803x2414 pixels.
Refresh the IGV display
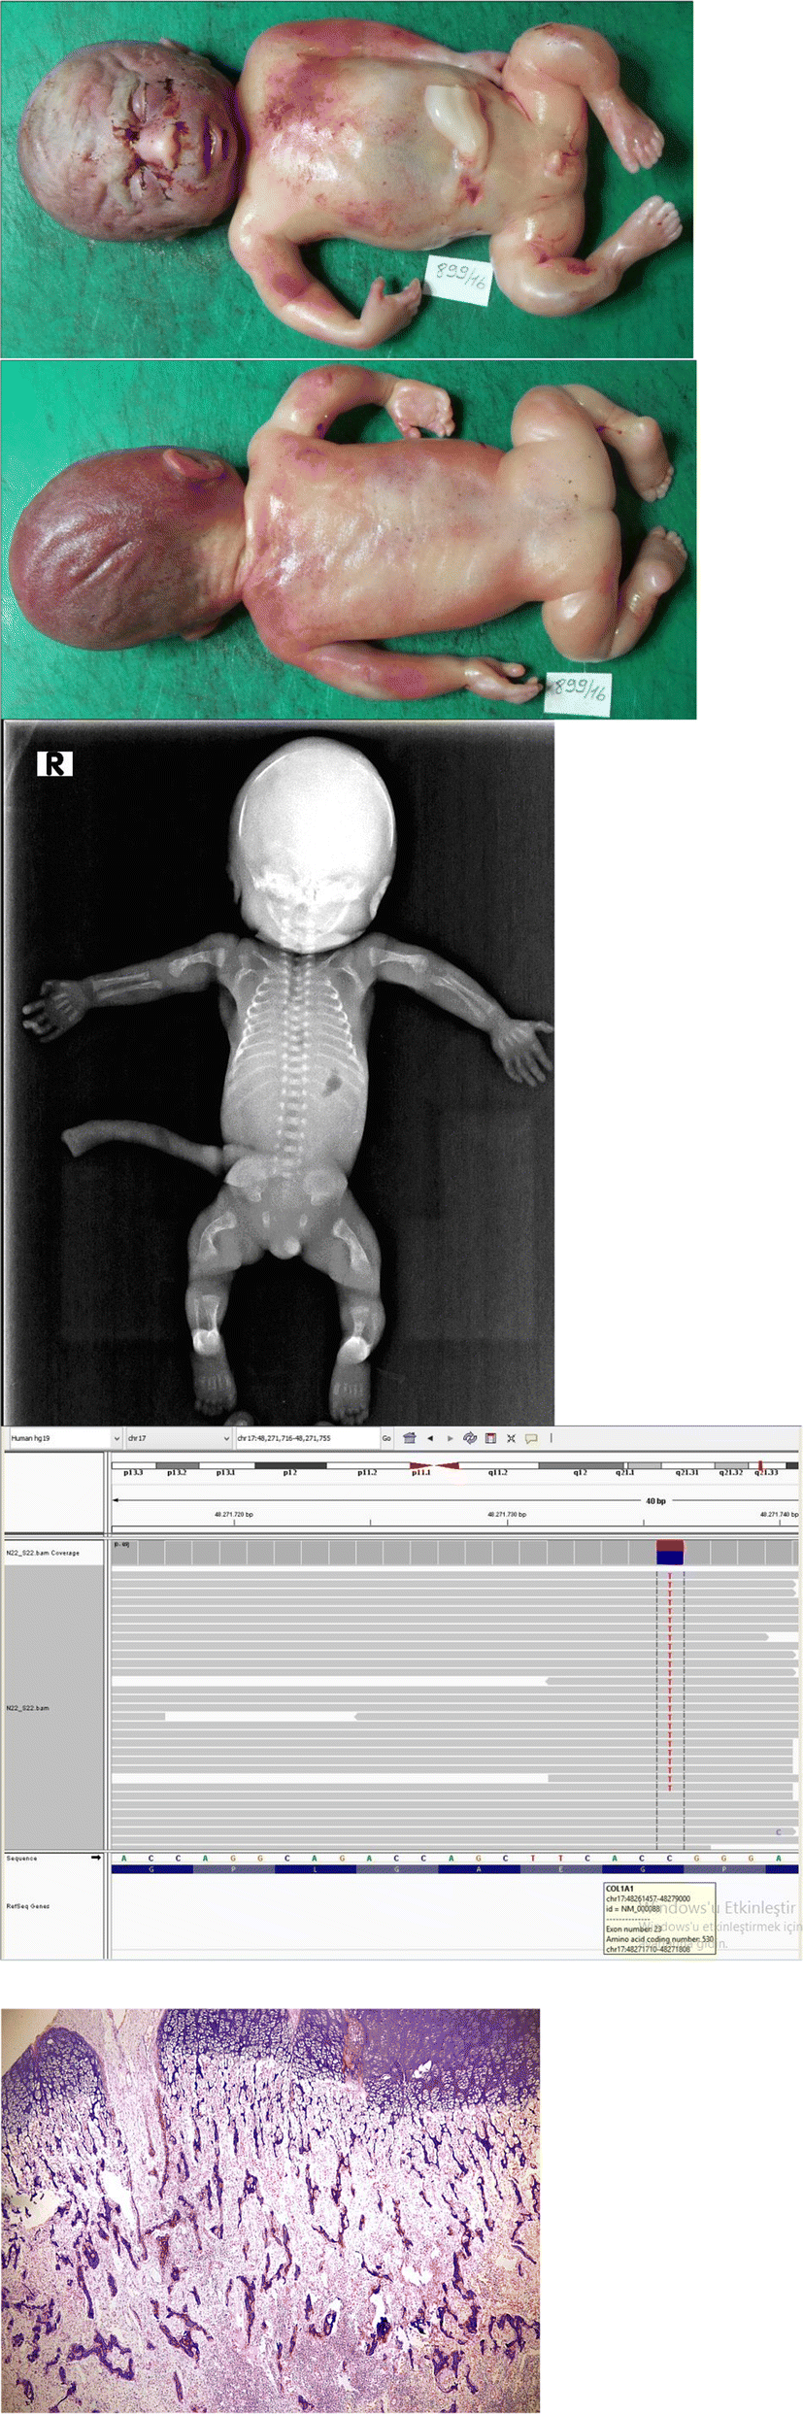pos(470,1438)
